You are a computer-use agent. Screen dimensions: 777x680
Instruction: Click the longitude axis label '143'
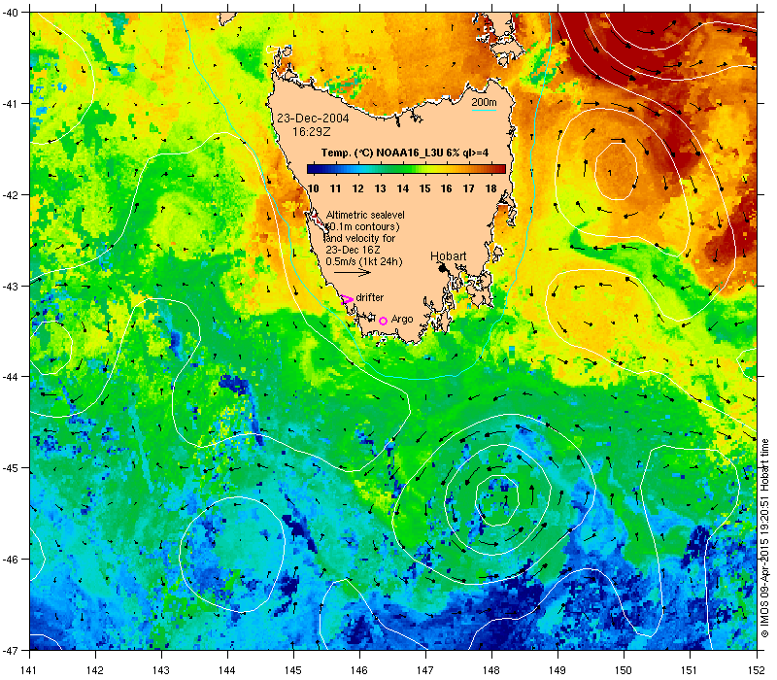[161, 670]
